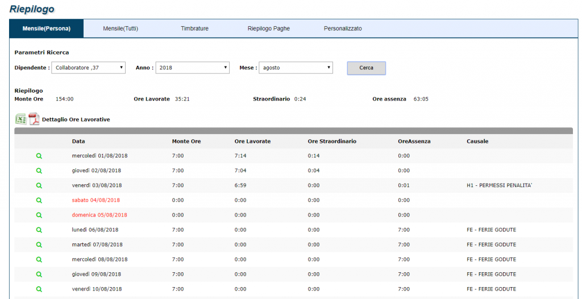Export table to PDF icon

point(34,119)
